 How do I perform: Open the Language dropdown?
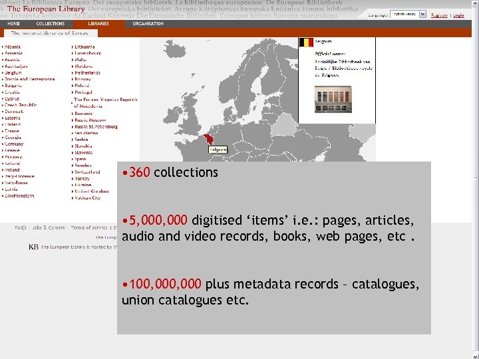tap(408, 14)
